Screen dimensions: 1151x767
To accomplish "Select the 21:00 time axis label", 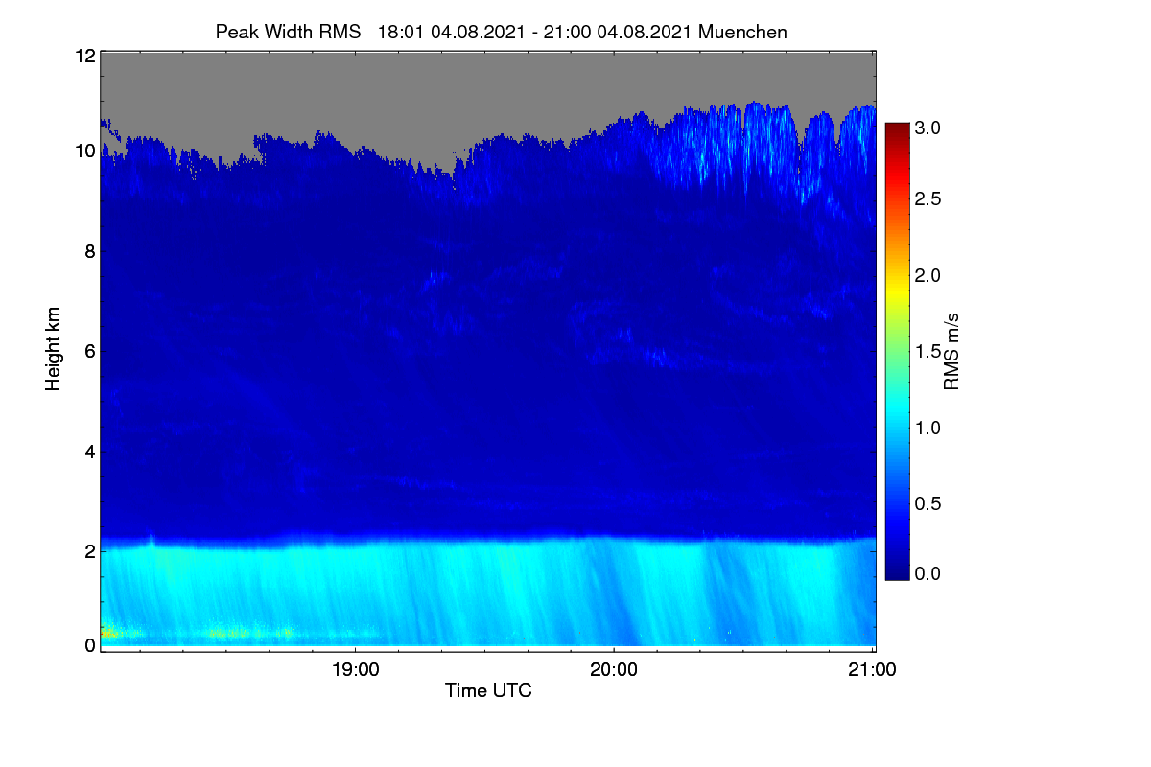I will tap(872, 670).
